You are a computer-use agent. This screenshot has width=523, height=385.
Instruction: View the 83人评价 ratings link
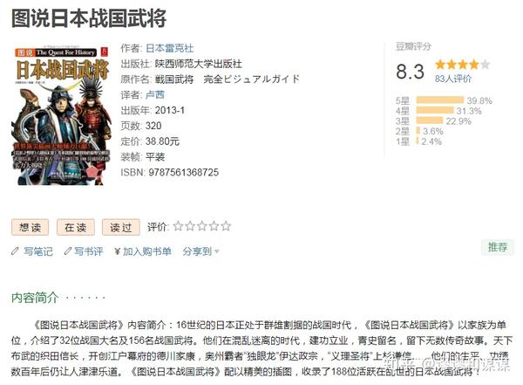point(453,79)
